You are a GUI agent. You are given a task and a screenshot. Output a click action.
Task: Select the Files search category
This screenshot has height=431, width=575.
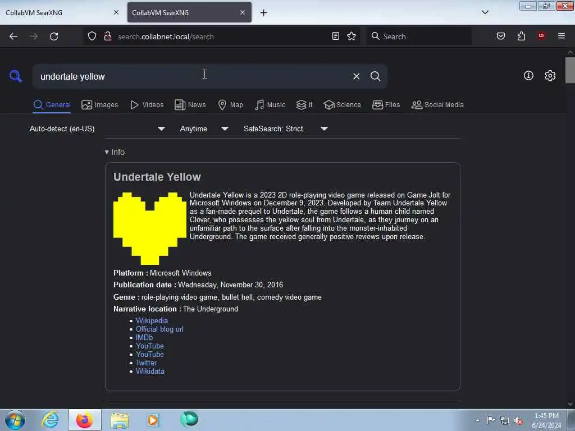386,105
